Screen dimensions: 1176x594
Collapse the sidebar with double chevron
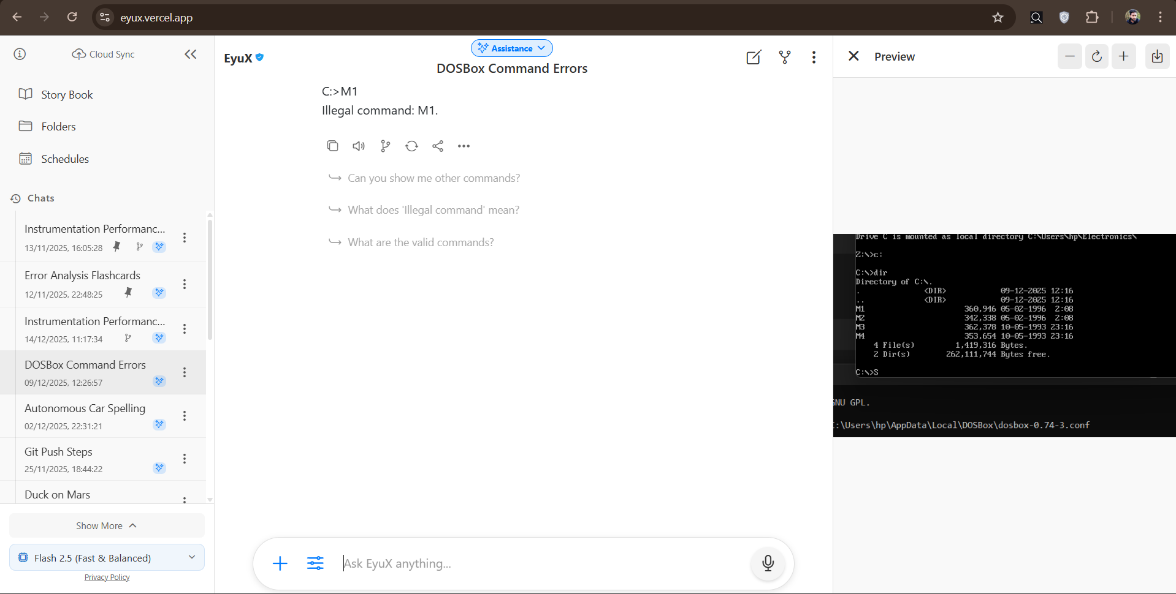191,54
